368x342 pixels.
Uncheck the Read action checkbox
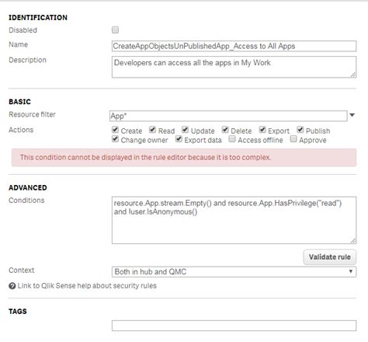tap(153, 130)
